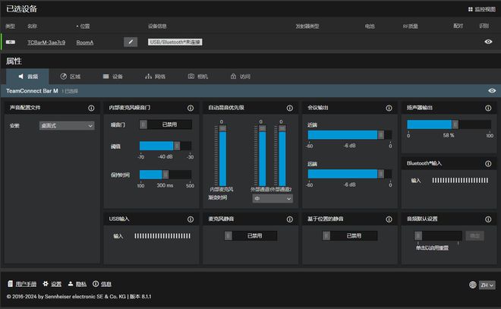The width and height of the screenshot is (501, 309).
Task: Enable the 基于位置的静音 switch
Action: click(350, 236)
